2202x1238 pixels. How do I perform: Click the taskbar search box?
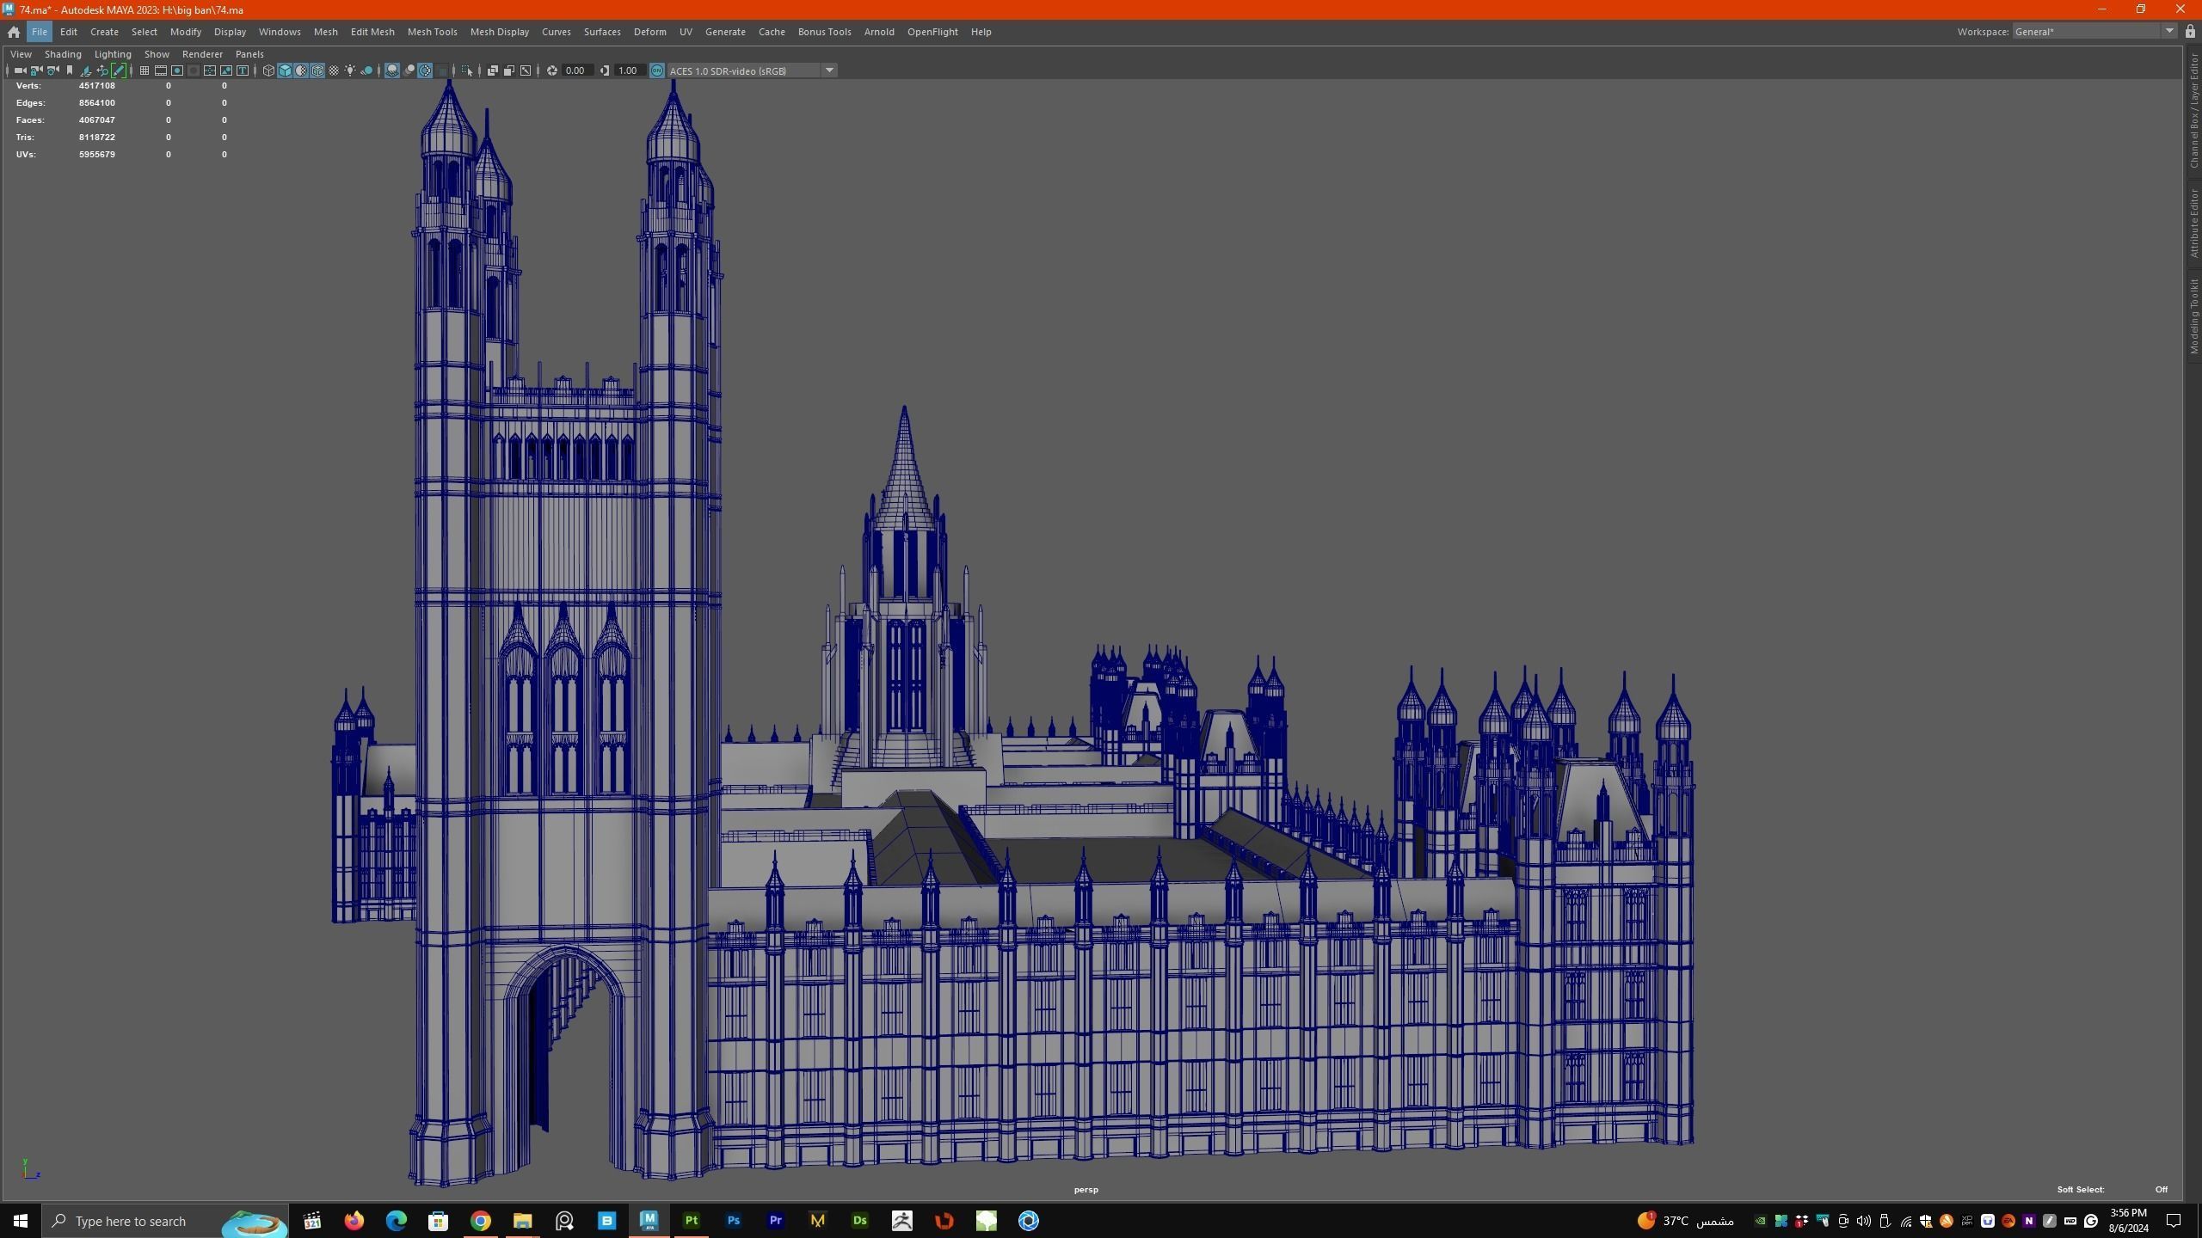click(165, 1221)
